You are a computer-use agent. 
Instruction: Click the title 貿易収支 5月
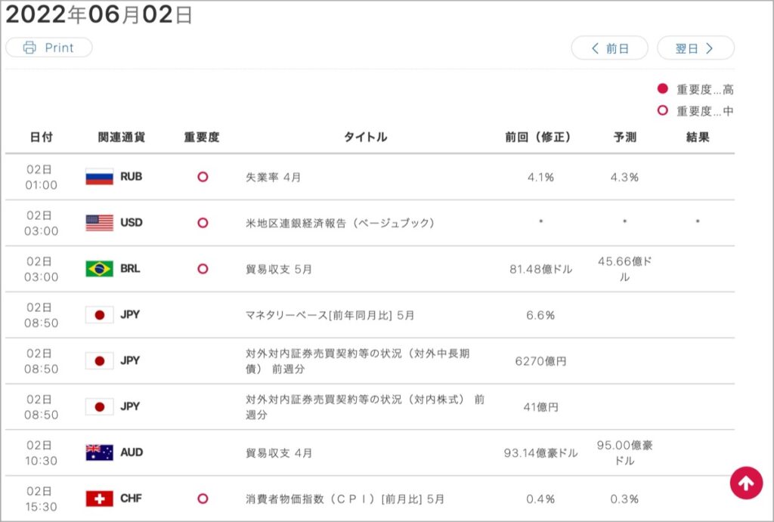pos(278,270)
